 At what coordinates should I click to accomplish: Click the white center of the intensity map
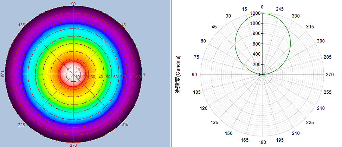[73, 74]
